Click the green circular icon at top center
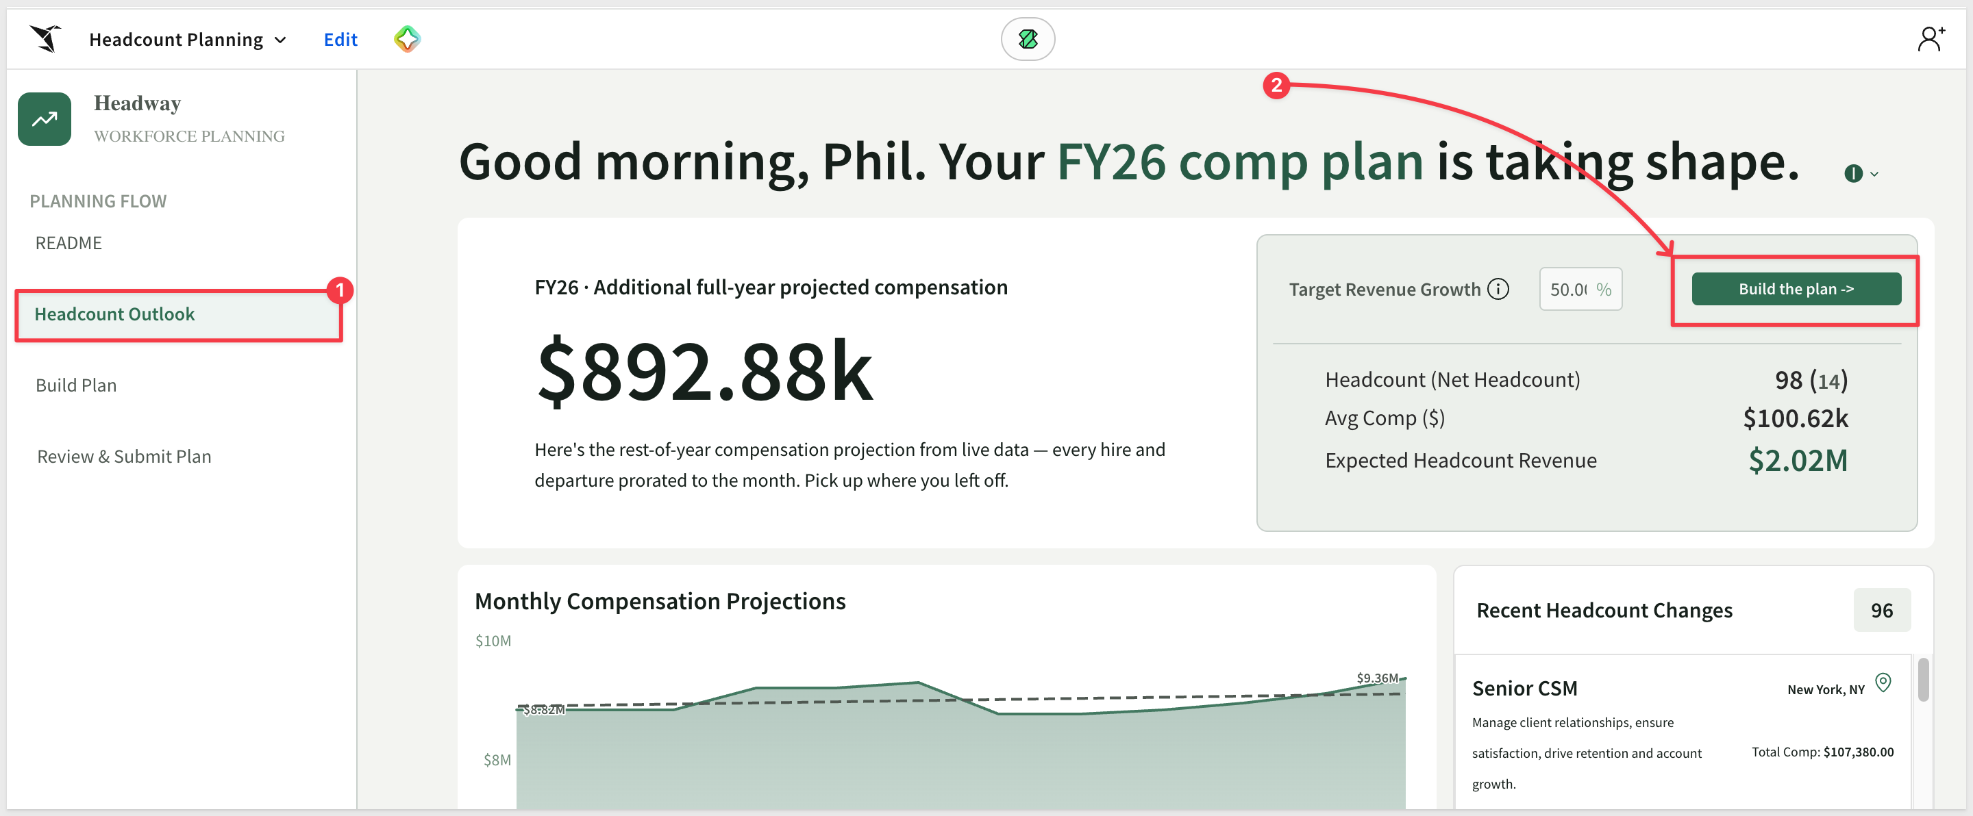This screenshot has width=1973, height=816. (1028, 39)
